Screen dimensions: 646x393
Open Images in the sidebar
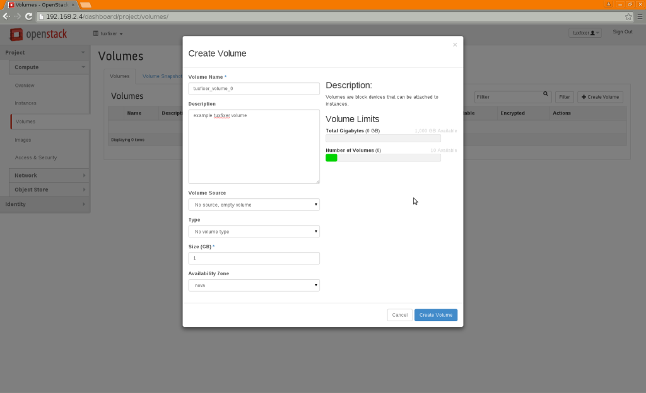(x=23, y=140)
